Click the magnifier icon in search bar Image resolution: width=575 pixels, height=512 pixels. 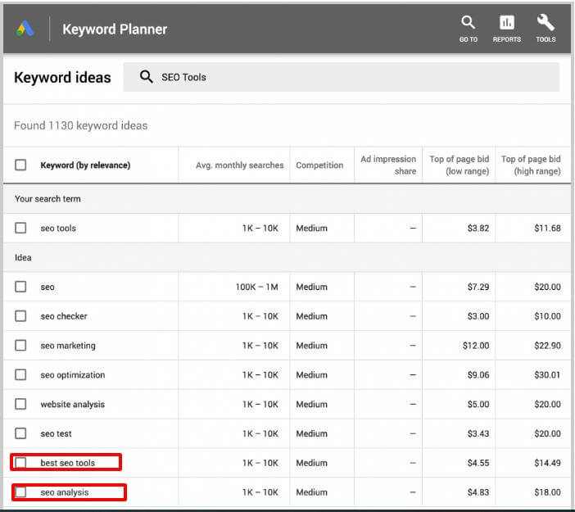pyautogui.click(x=147, y=77)
